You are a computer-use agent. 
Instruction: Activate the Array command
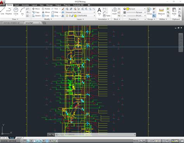point(55,16)
